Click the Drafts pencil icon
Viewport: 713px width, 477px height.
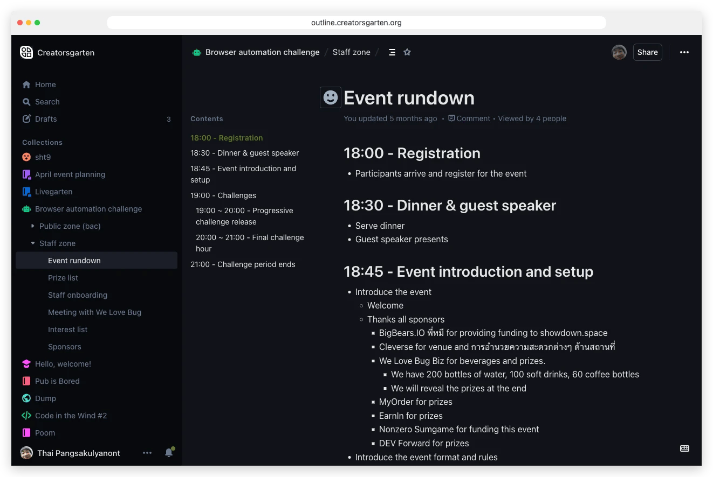pyautogui.click(x=26, y=119)
